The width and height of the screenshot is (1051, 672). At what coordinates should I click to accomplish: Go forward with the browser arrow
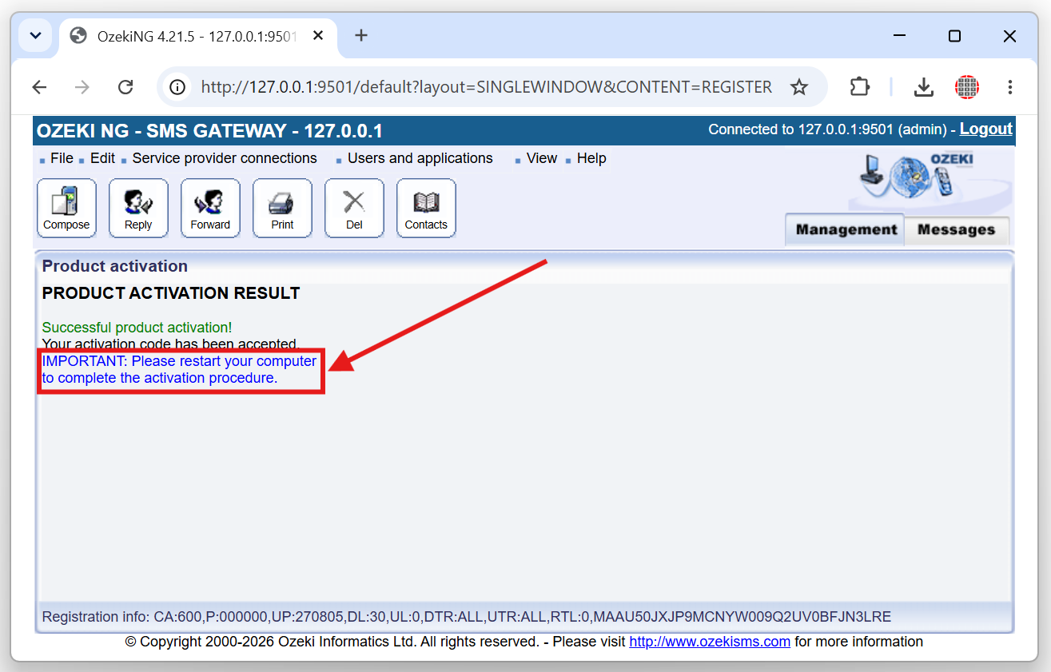[82, 87]
